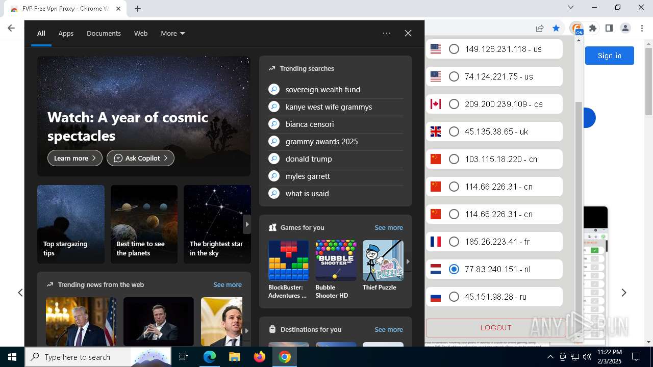
Task: Open the Top stargazing tips card
Action: coord(71,224)
